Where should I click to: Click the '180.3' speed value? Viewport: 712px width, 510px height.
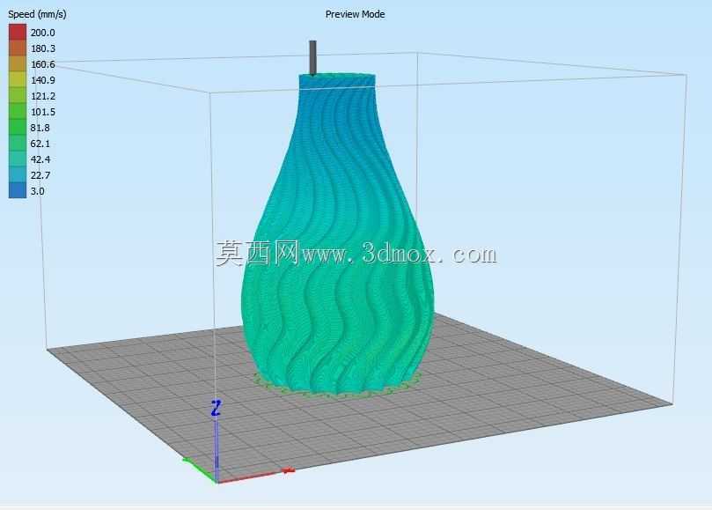42,48
